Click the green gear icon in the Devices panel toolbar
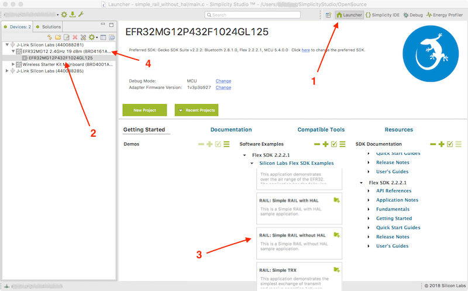 click(92, 37)
